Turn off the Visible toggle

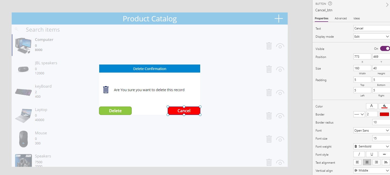tap(384, 48)
